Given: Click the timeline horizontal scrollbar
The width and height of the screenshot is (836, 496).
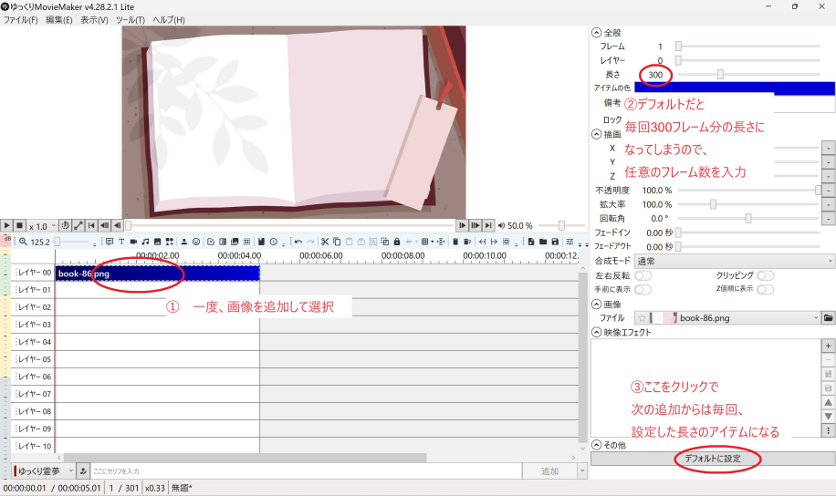Looking at the screenshot, I should click(x=246, y=458).
